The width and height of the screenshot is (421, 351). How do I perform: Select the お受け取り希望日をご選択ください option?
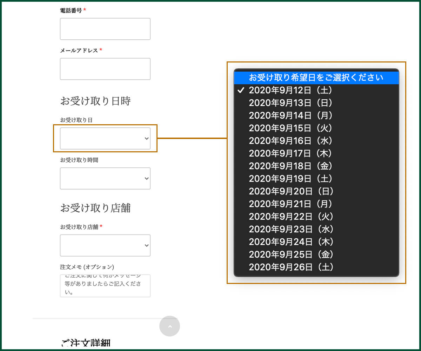point(316,78)
